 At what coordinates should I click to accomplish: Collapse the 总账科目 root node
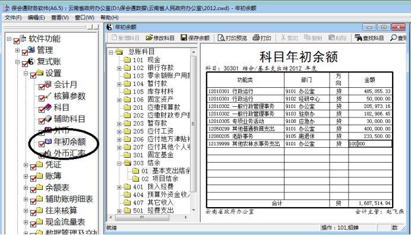pos(111,52)
